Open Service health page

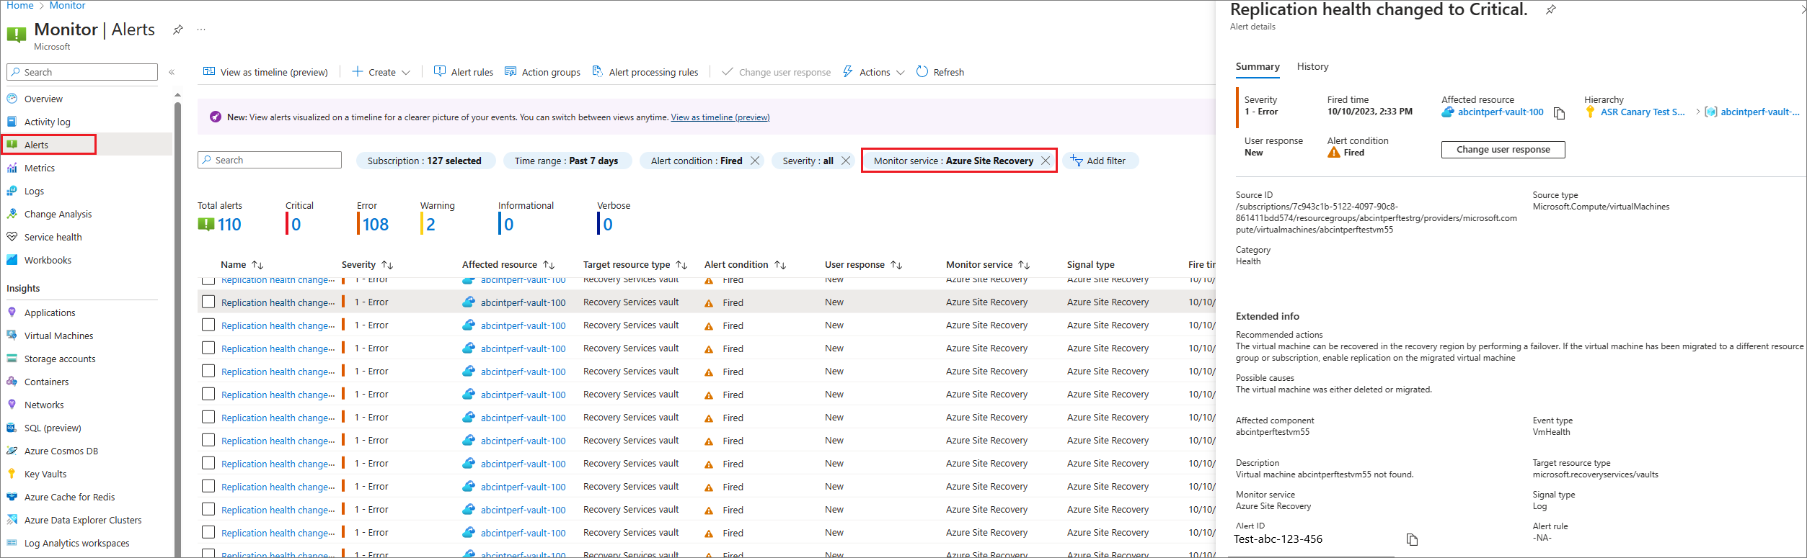tap(53, 237)
